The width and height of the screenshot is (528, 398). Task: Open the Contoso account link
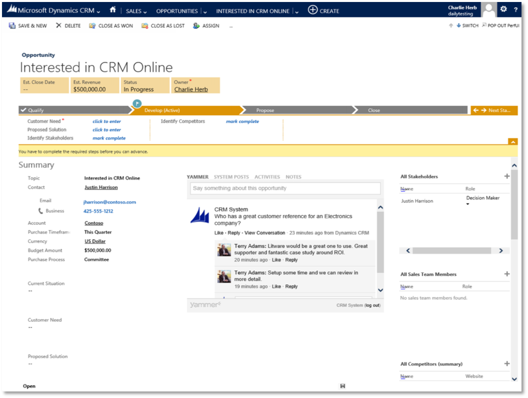pyautogui.click(x=94, y=223)
